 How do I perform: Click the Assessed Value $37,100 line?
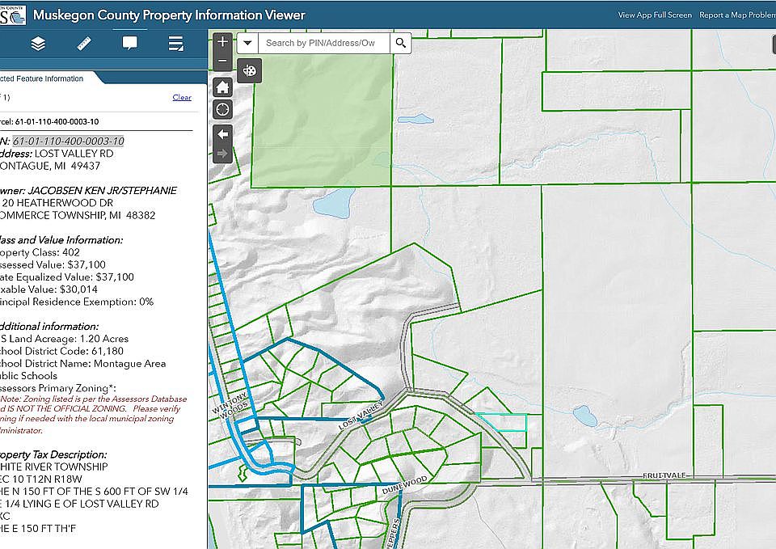click(x=53, y=265)
